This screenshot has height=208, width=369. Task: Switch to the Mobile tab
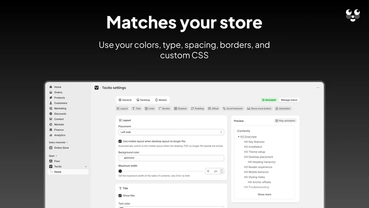coord(161,100)
